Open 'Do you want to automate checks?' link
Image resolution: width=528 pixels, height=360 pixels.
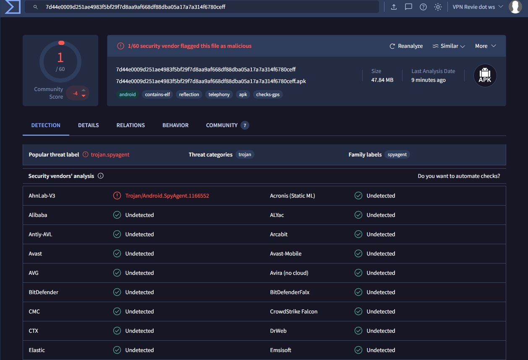[459, 176]
